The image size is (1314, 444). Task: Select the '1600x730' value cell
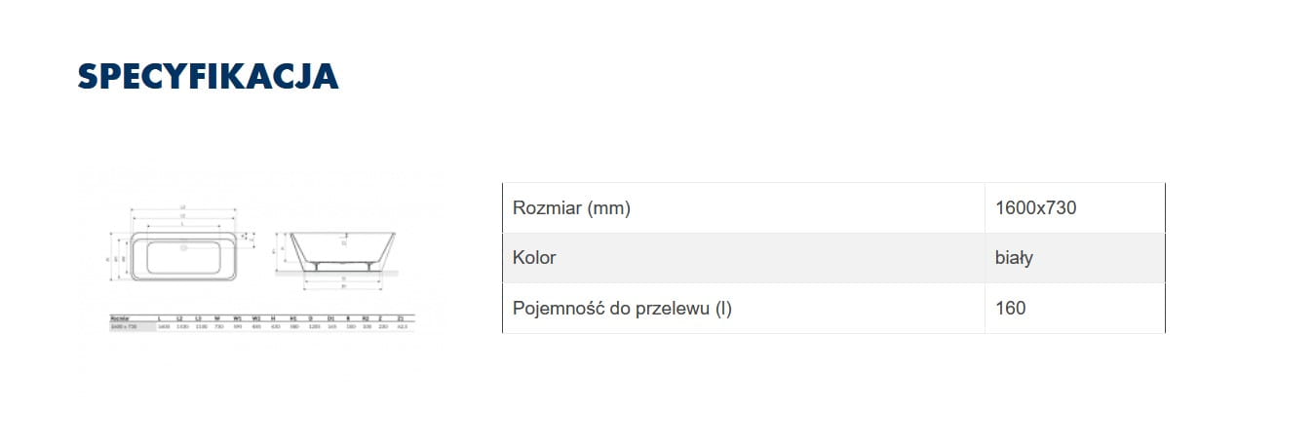pos(1035,207)
